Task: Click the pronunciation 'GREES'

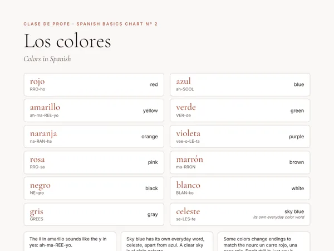Action: click(x=36, y=219)
